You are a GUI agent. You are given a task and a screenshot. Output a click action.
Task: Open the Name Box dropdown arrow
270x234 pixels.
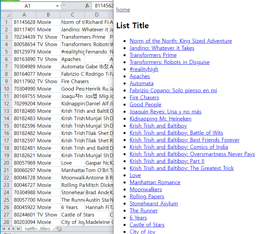click(57, 6)
